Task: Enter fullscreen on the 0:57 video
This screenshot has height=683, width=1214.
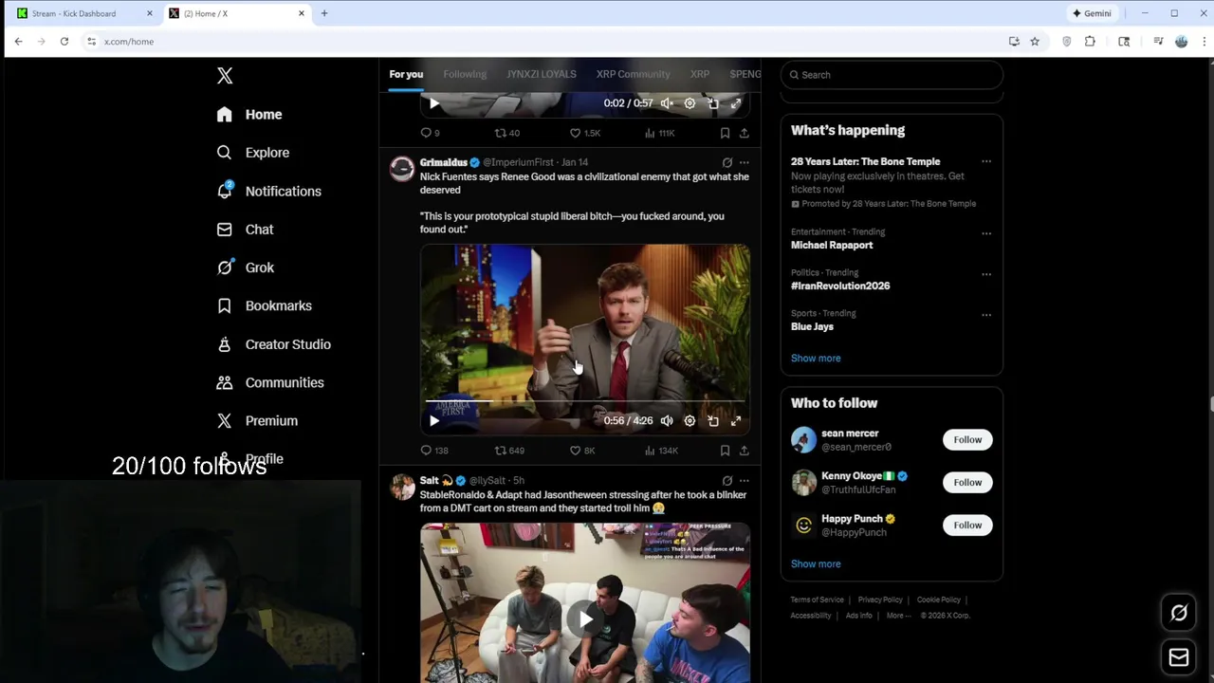Action: [736, 103]
